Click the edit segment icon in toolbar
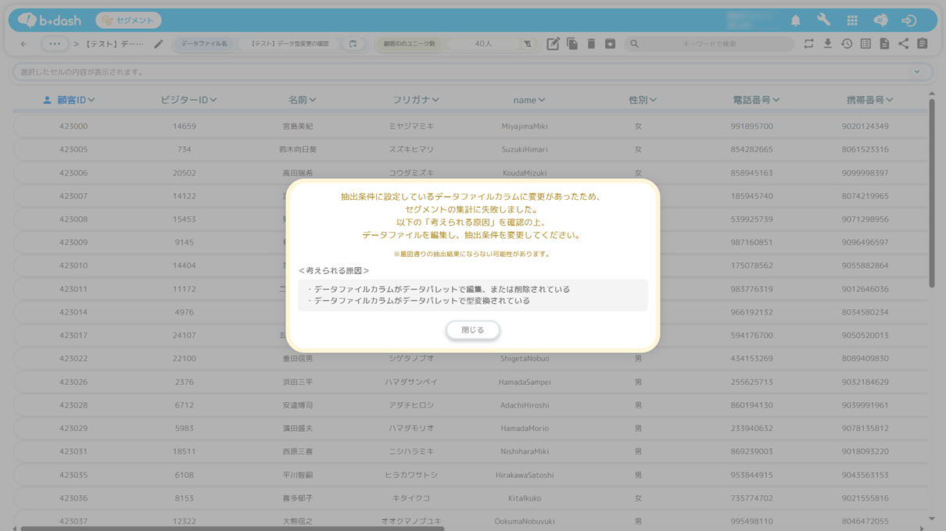The image size is (946, 531). 553,45
